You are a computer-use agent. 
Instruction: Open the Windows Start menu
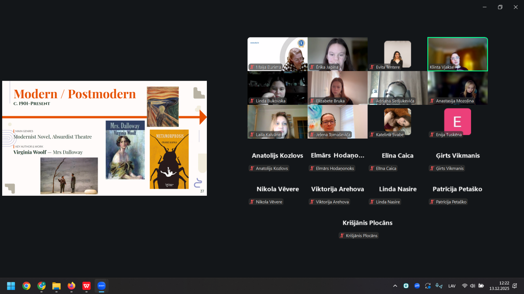[x=11, y=286]
